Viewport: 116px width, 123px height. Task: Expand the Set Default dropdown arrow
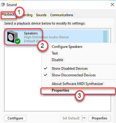[84, 118]
